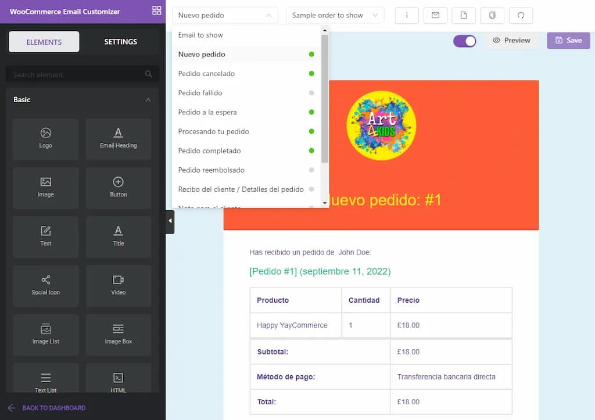
Task: Select Pedido a la espera email
Action: [x=246, y=112]
